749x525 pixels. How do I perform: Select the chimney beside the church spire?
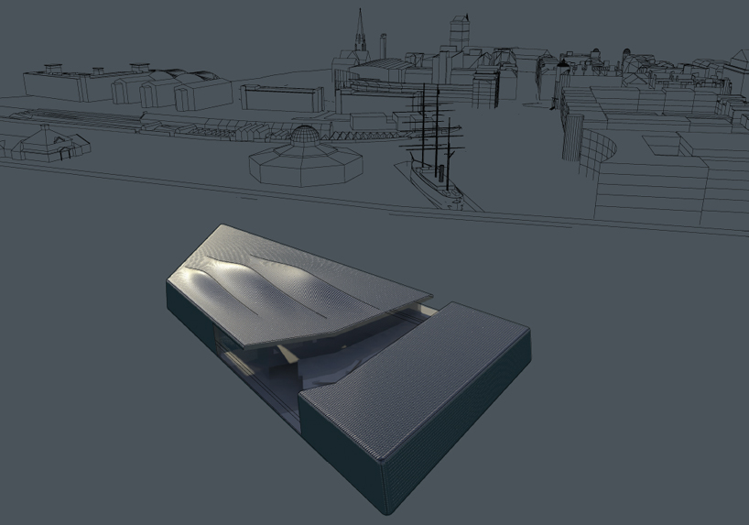click(x=384, y=44)
